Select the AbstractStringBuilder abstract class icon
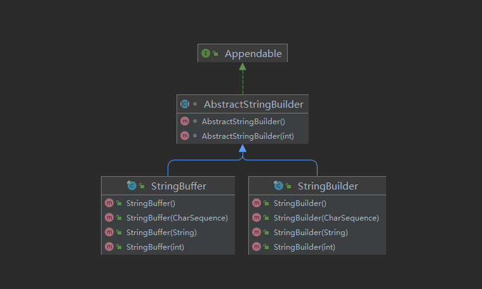 point(185,105)
